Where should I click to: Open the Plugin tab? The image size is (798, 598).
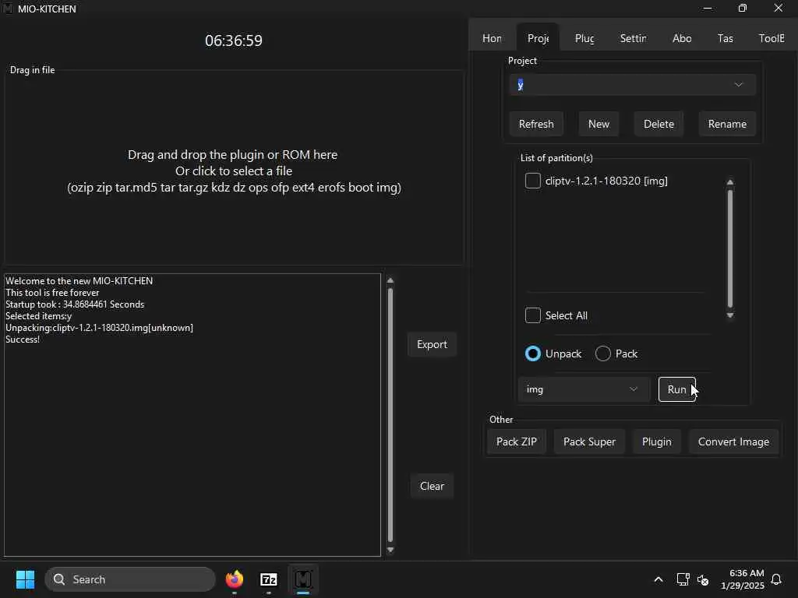584,38
